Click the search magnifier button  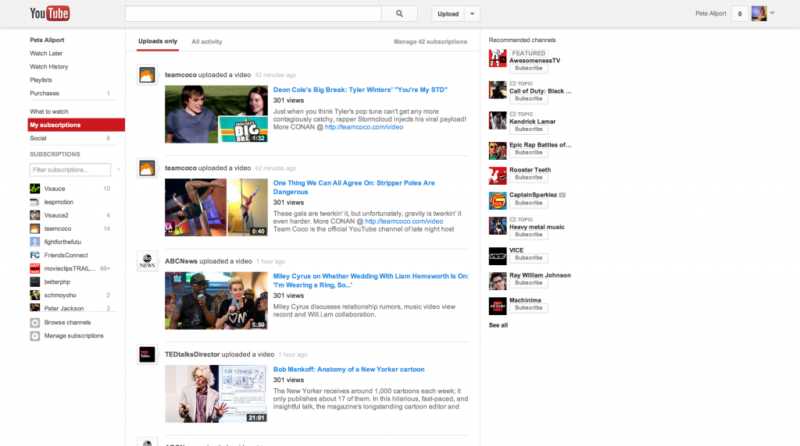pyautogui.click(x=399, y=14)
